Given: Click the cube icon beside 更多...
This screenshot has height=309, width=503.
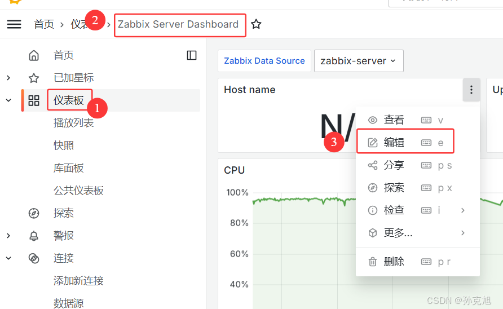Looking at the screenshot, I should (372, 233).
